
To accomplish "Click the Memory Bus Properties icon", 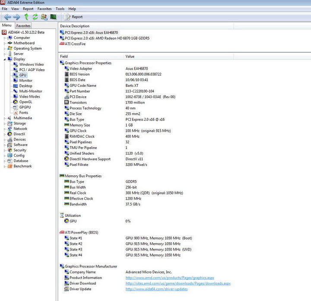I will 62,176.
